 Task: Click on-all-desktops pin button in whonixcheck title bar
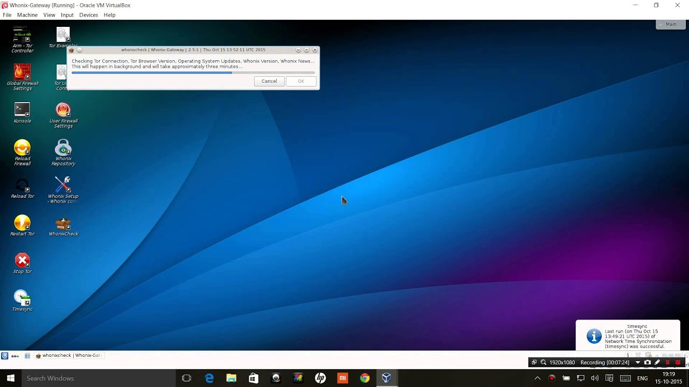(x=80, y=50)
